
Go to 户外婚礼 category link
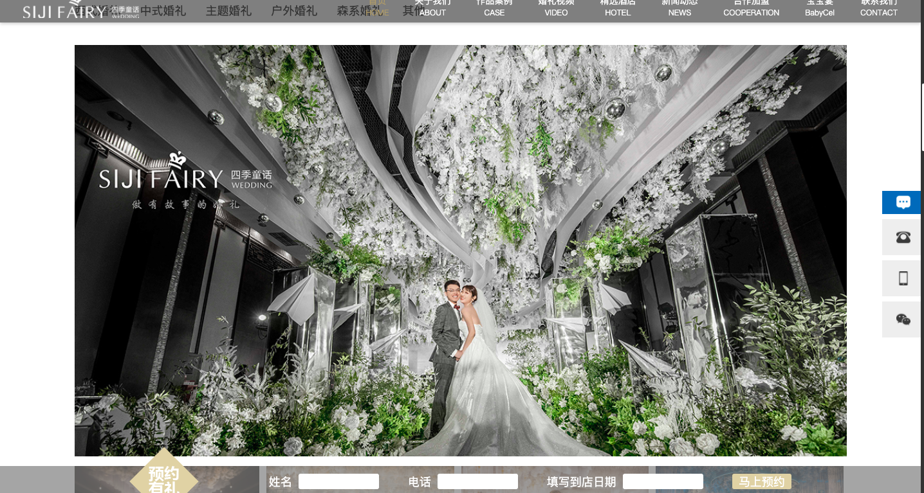[294, 11]
